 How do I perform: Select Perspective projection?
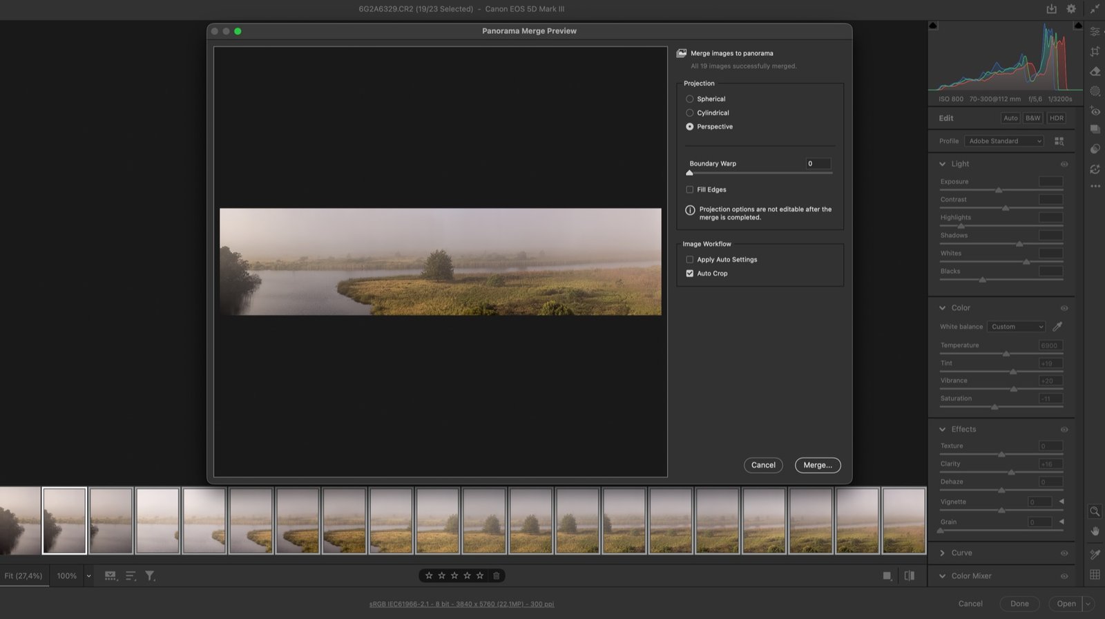click(x=689, y=126)
